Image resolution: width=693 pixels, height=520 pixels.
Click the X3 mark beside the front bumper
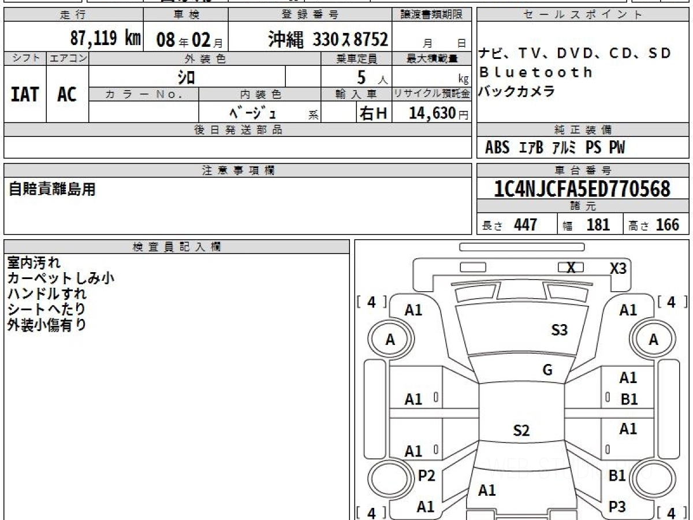pyautogui.click(x=619, y=268)
